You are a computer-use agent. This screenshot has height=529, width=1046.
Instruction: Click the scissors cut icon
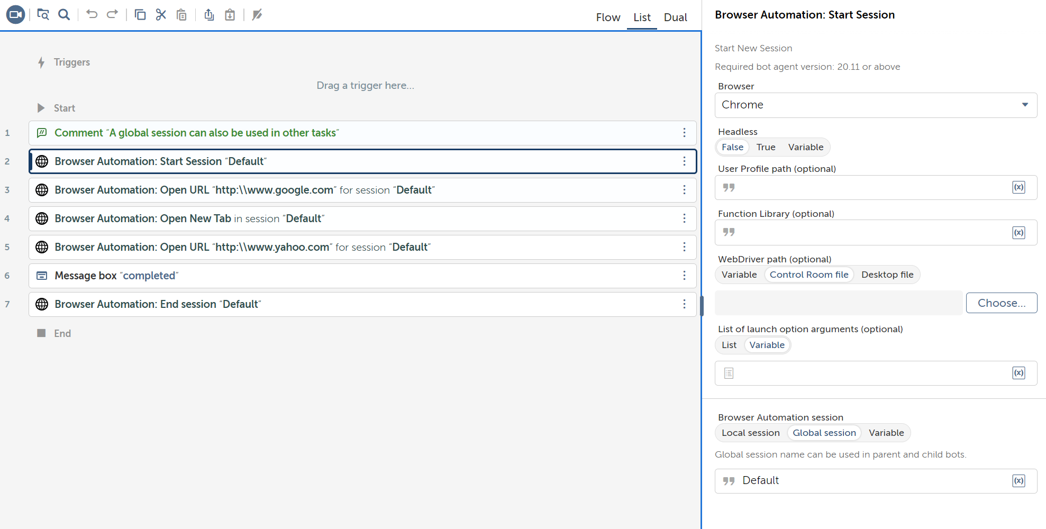point(161,15)
